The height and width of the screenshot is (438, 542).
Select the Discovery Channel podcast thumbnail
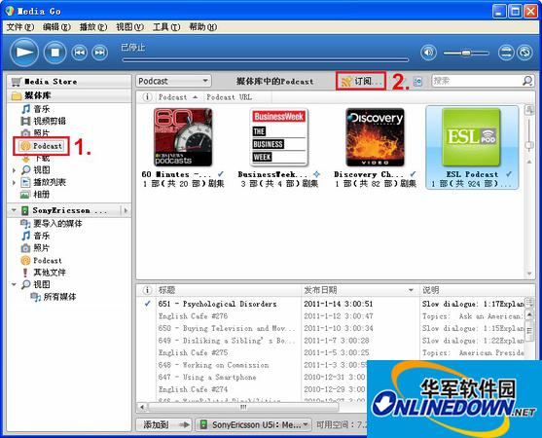pyautogui.click(x=375, y=137)
